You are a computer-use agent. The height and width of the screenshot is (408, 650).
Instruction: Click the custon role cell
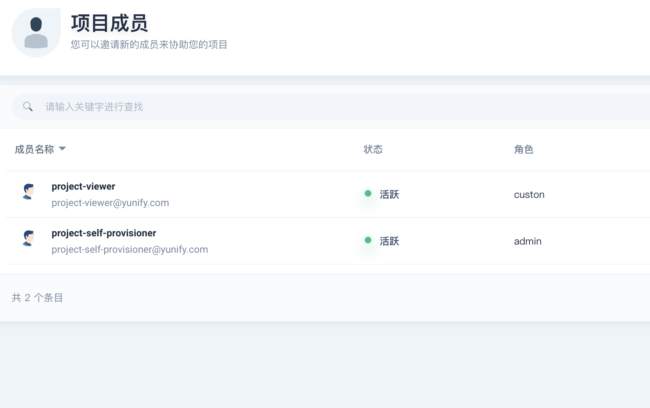pyautogui.click(x=529, y=195)
